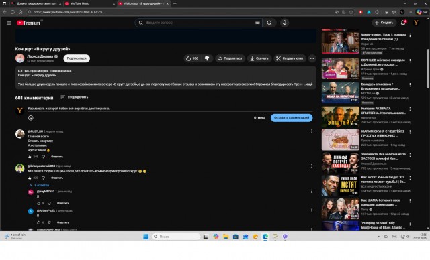
Task: Click the Windows taskbar search box
Action: [x=176, y=237]
